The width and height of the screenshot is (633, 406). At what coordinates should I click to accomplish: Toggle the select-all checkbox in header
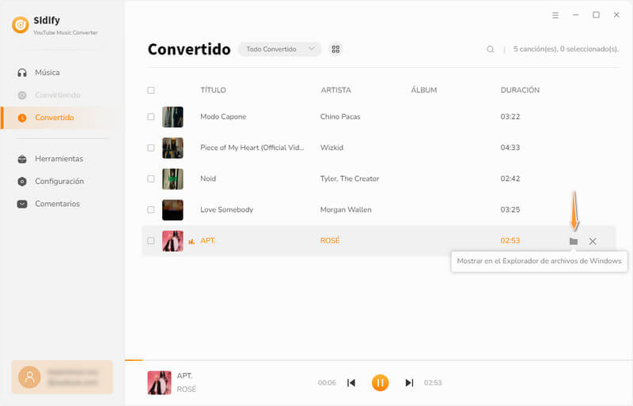pos(151,90)
